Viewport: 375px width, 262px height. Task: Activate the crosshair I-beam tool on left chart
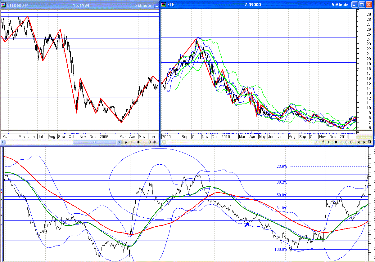[x=131, y=142]
